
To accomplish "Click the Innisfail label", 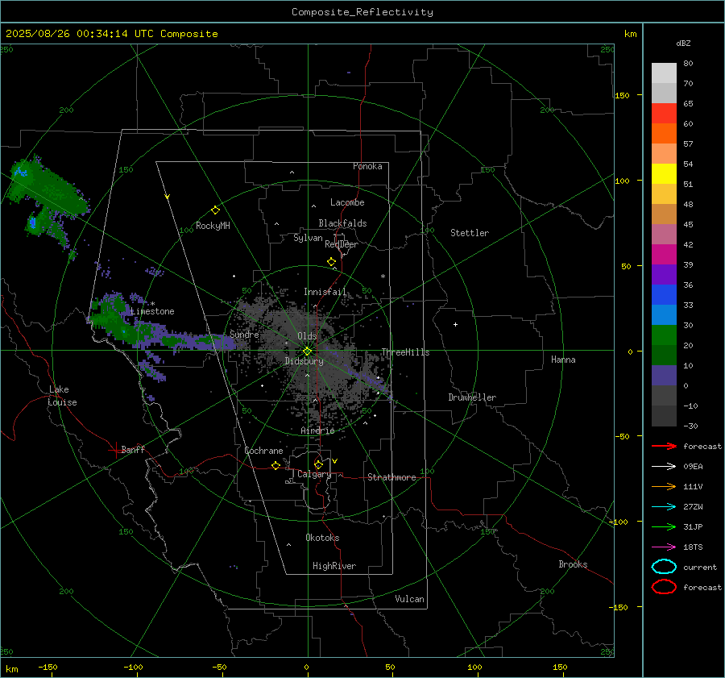I will 325,292.
